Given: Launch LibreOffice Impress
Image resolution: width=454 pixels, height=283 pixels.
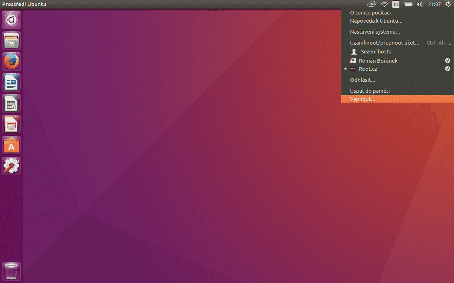Looking at the screenshot, I should [11, 123].
